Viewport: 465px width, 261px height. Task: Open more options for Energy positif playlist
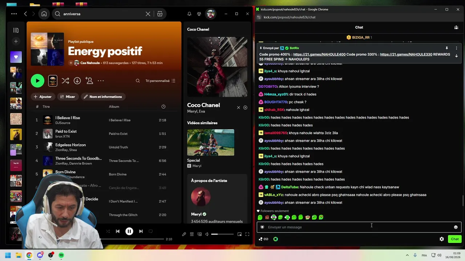pos(101,81)
